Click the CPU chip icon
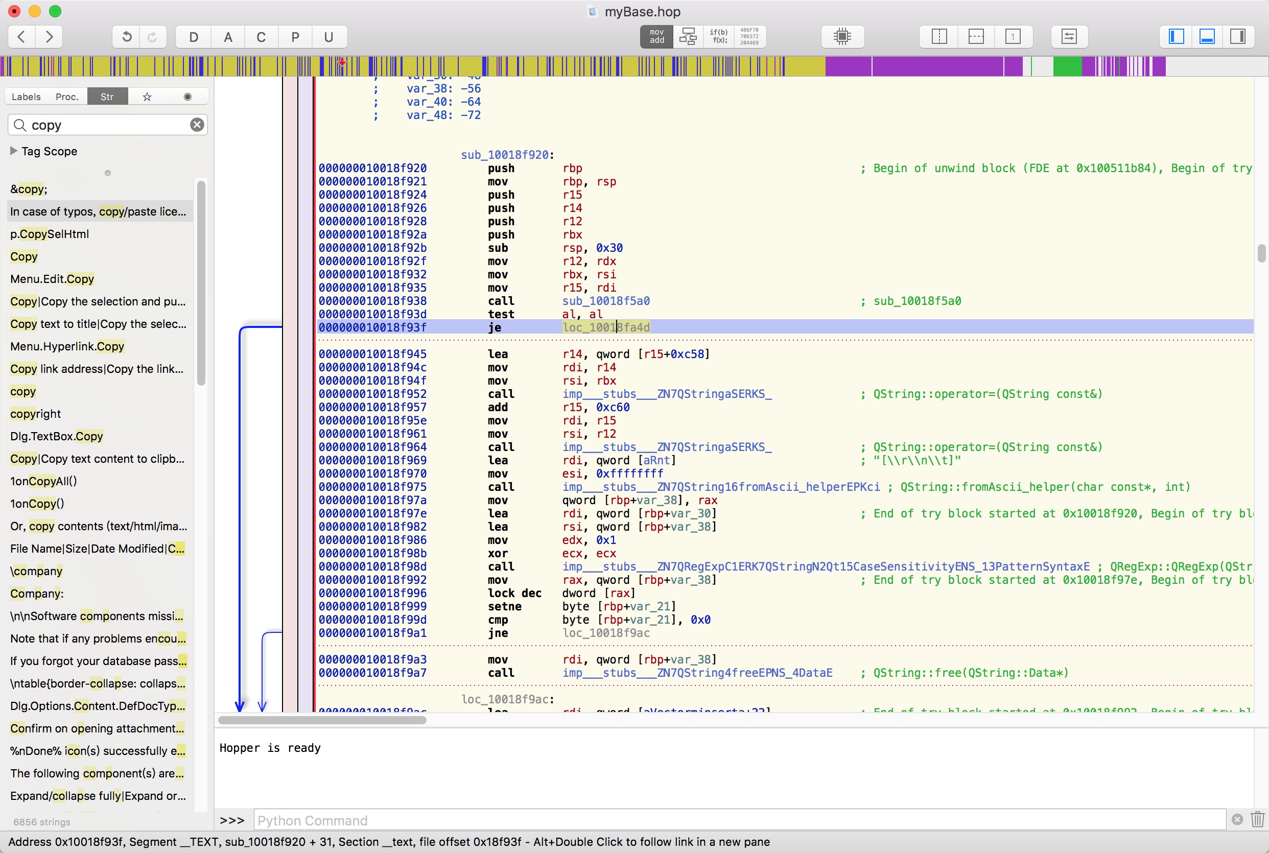This screenshot has width=1269, height=853. point(842,37)
